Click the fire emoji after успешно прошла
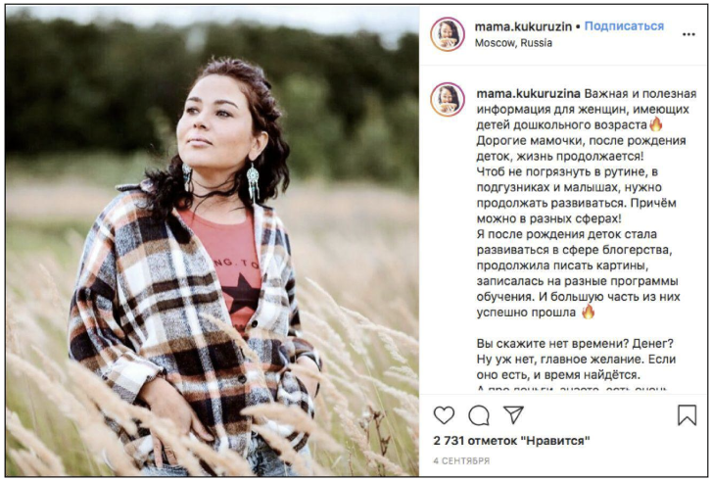 [588, 312]
